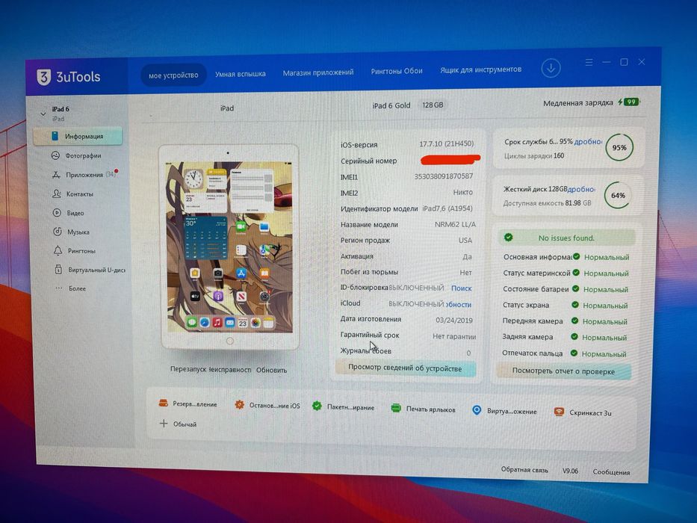Click green check beside Статус материнской
This screenshot has height=523, width=697.
tap(576, 272)
